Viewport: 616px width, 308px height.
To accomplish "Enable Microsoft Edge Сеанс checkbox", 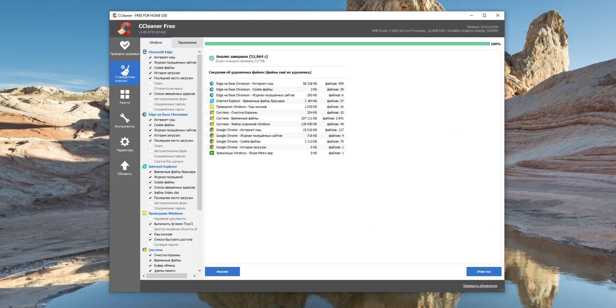I will [150, 83].
